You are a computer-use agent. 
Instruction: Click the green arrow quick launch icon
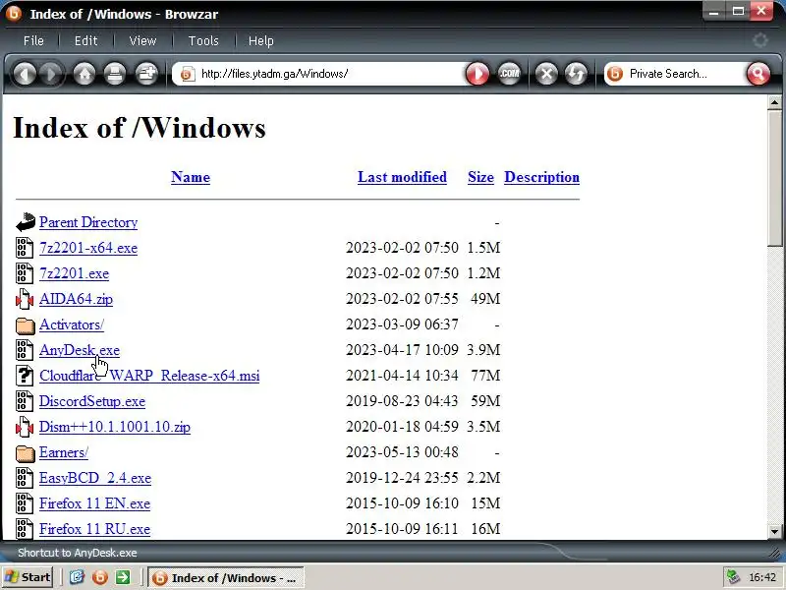pos(122,577)
